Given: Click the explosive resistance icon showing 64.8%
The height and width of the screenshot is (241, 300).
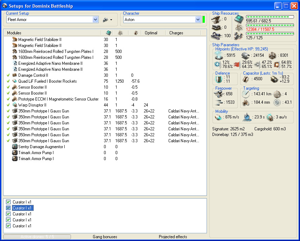Looking at the screenshot, I should (276, 64).
